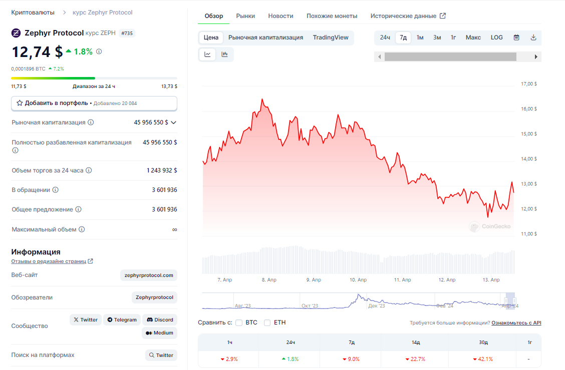Screen dimensions: 565x370
Task: Open Отзывы о редизайне страниц link
Action: coord(49,261)
